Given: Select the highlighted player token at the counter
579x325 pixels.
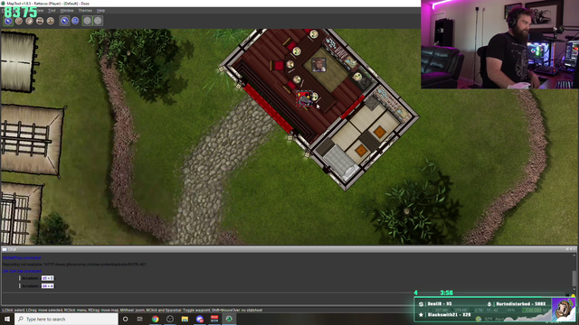Looking at the screenshot, I should tap(305, 98).
